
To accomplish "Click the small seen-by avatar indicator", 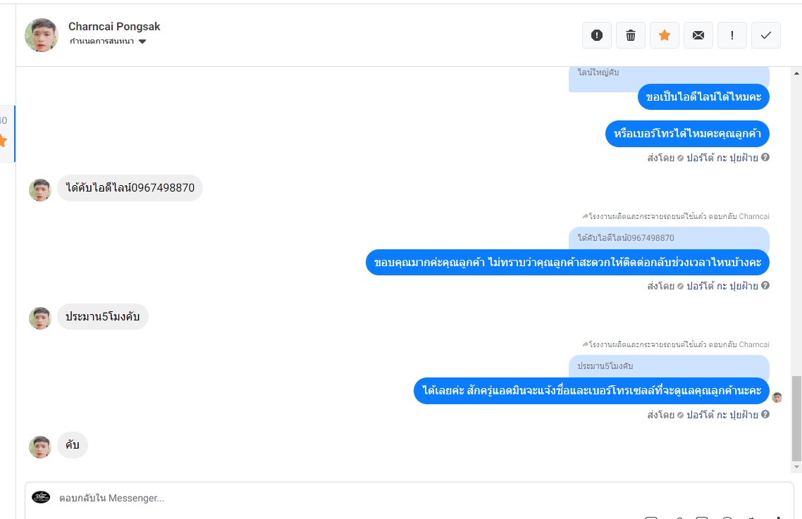I will [x=777, y=397].
